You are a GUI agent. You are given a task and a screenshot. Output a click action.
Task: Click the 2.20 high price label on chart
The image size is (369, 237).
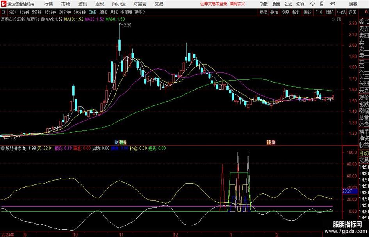(x=128, y=25)
